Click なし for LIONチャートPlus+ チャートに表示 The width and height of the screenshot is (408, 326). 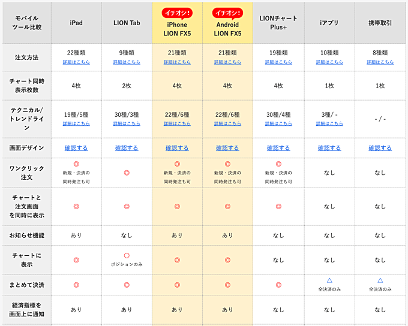(x=278, y=260)
